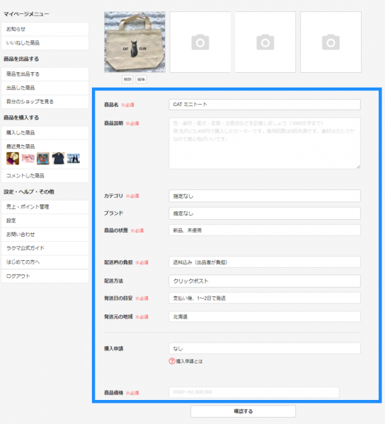Open the 発送元の地域 dropdown showing 北海道
Viewport: 385px width, 424px height.
click(x=265, y=317)
